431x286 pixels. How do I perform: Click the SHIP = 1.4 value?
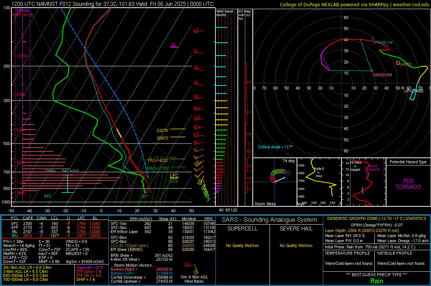[x=85, y=279]
